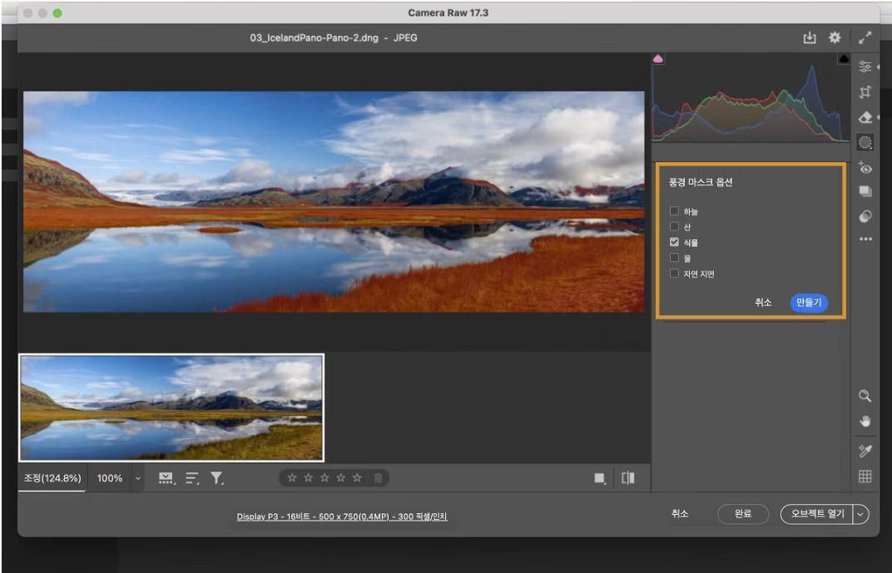This screenshot has height=573, width=892.
Task: Open the Display P3 workflow options link
Action: (x=342, y=516)
